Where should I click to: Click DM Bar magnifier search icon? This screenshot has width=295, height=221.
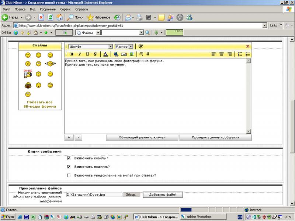(147, 33)
